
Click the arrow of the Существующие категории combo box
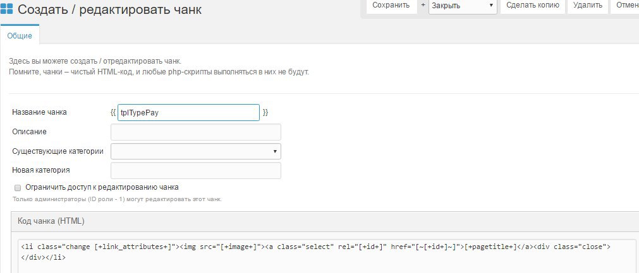pos(275,151)
